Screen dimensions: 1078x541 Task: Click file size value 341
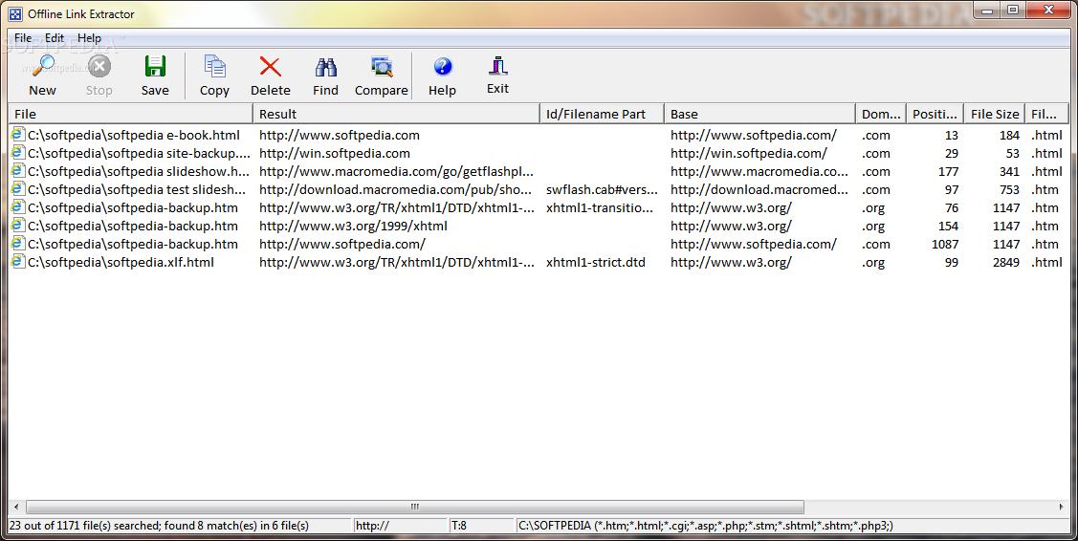pos(1009,171)
